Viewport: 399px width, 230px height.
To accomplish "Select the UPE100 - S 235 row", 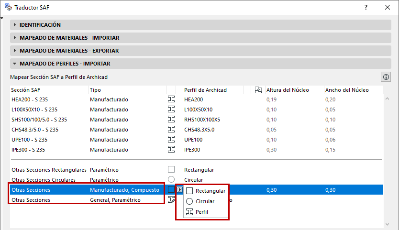I will pos(197,140).
